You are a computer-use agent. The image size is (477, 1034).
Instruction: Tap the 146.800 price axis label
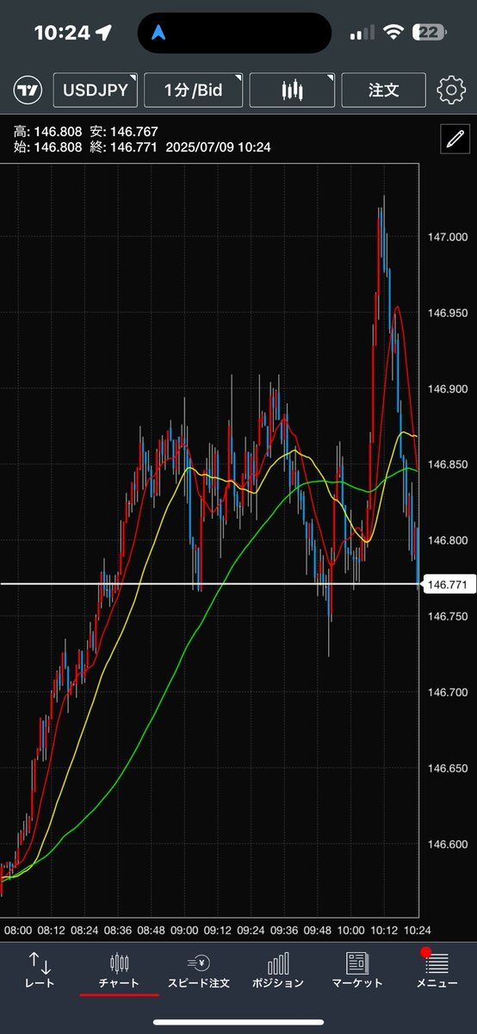tap(446, 540)
